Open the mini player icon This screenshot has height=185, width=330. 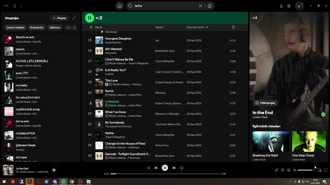pyautogui.click(x=320, y=170)
